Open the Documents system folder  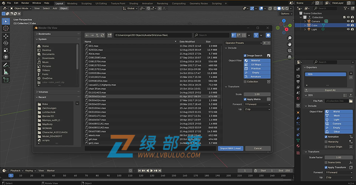[48, 54]
